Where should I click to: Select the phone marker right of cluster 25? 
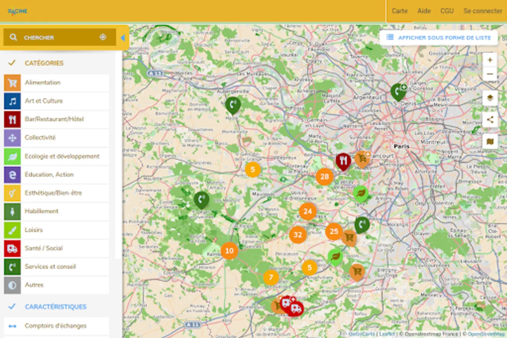[362, 225]
